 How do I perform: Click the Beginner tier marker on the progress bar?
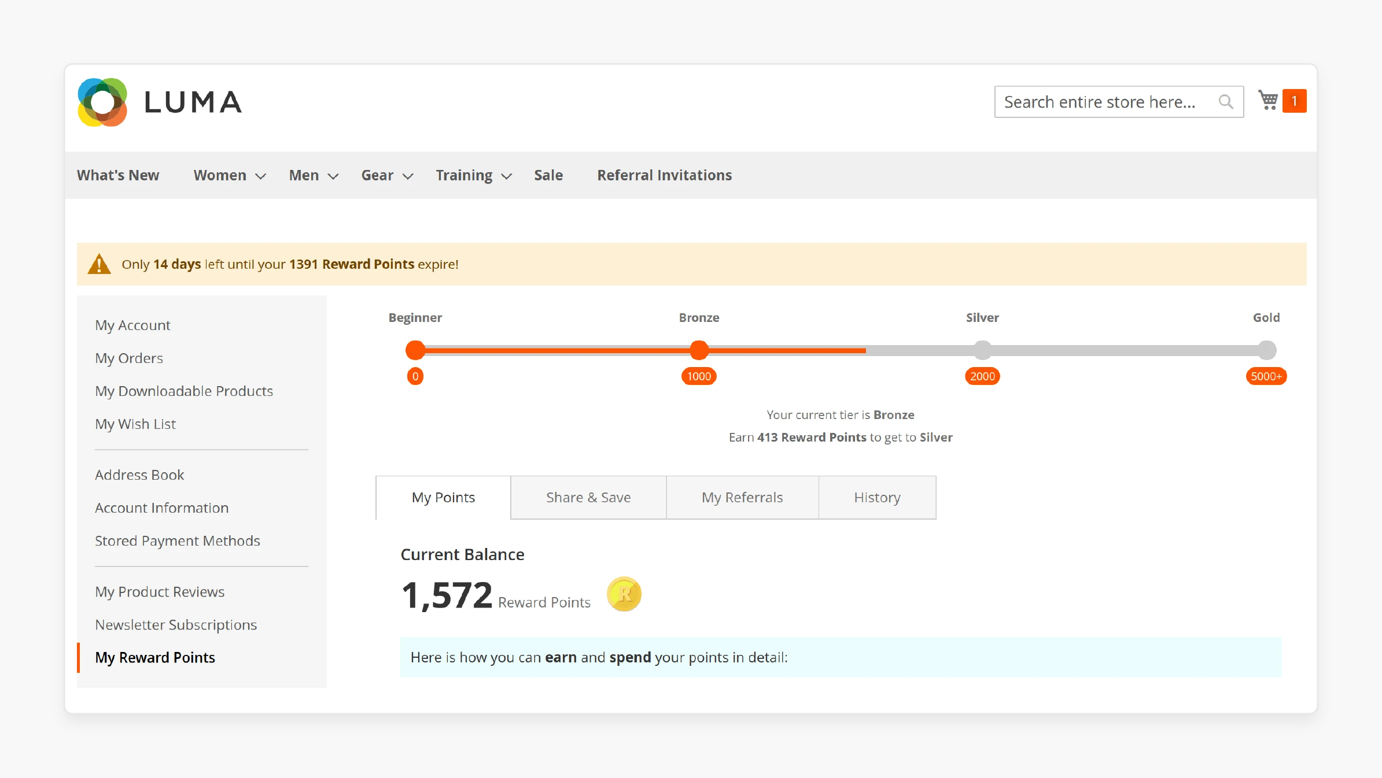coord(415,350)
